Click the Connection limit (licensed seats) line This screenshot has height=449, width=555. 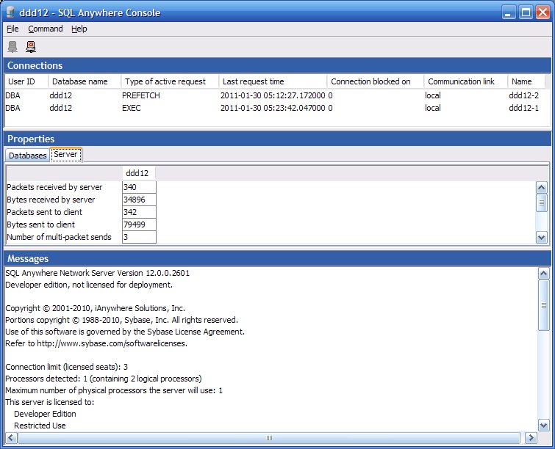tap(67, 367)
